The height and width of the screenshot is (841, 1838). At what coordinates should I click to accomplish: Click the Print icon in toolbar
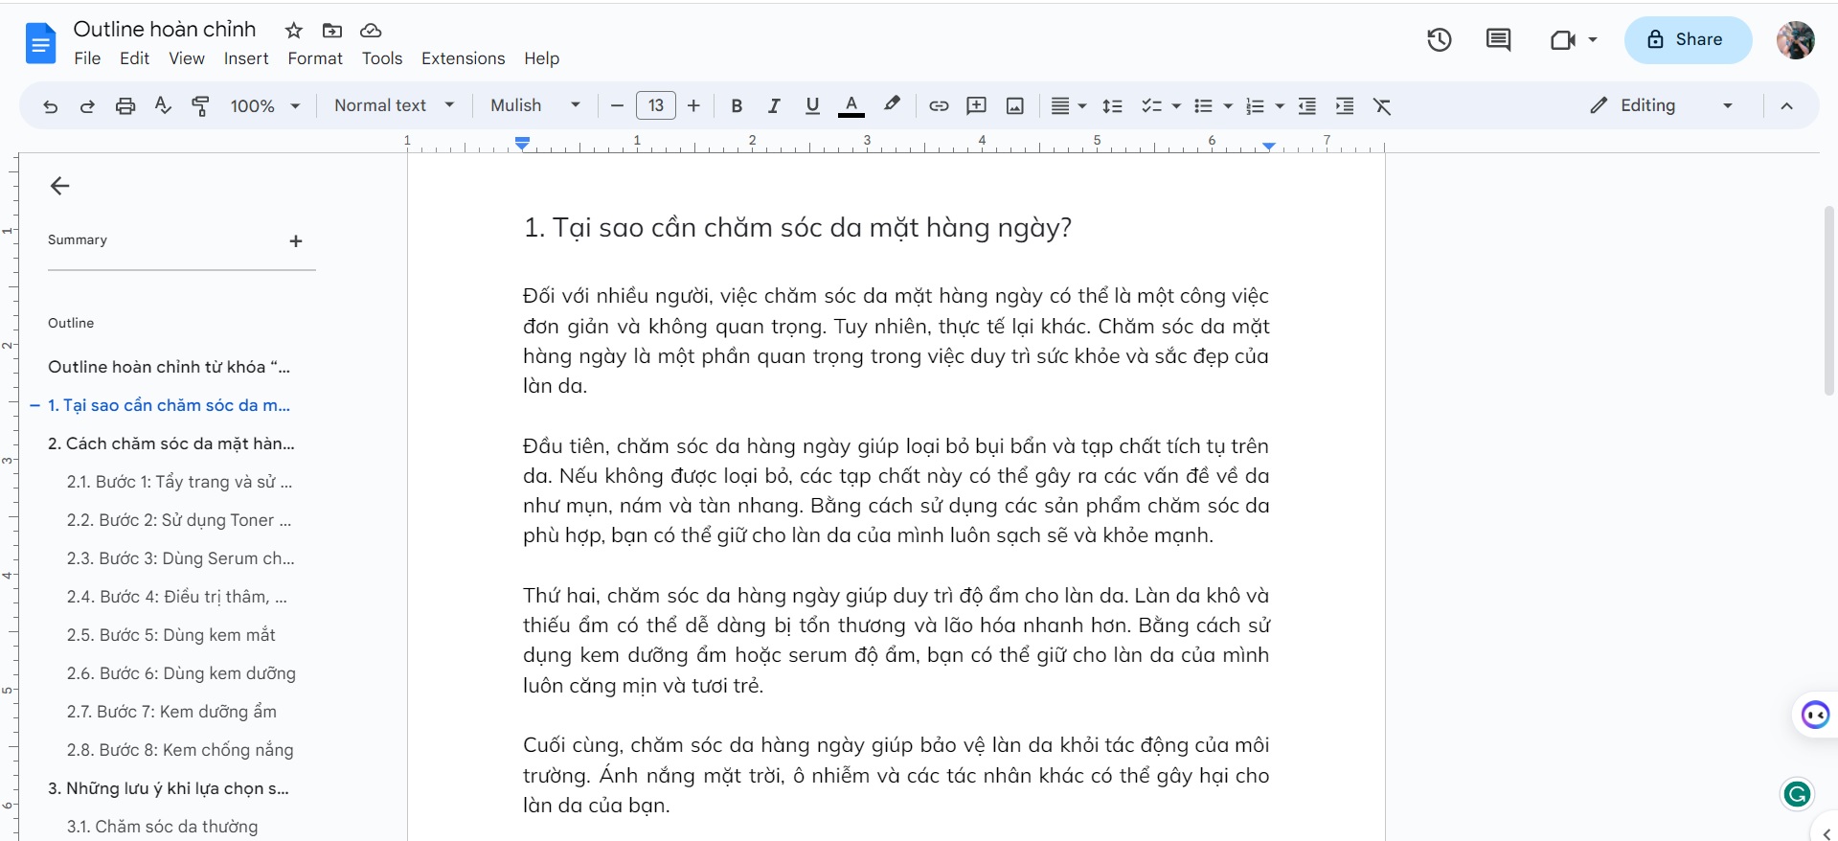pos(125,106)
